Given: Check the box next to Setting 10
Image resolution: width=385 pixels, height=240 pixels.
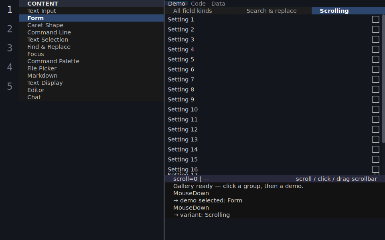Looking at the screenshot, I should pyautogui.click(x=375, y=110).
